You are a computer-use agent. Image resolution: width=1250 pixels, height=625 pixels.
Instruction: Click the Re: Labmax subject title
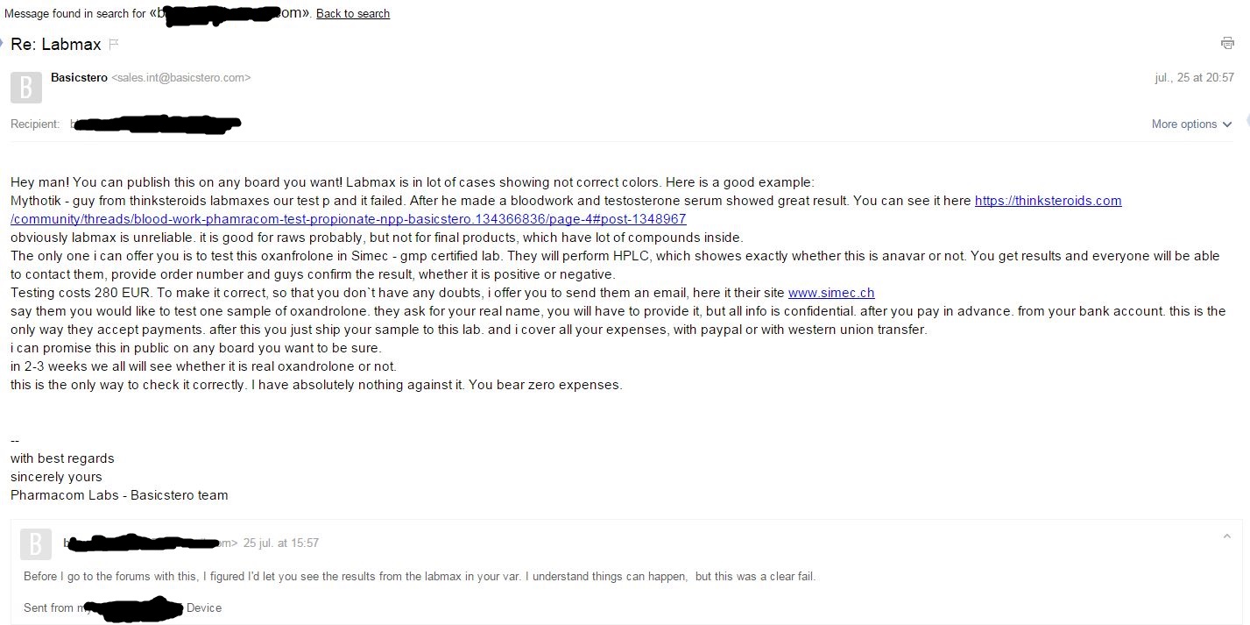tap(56, 44)
